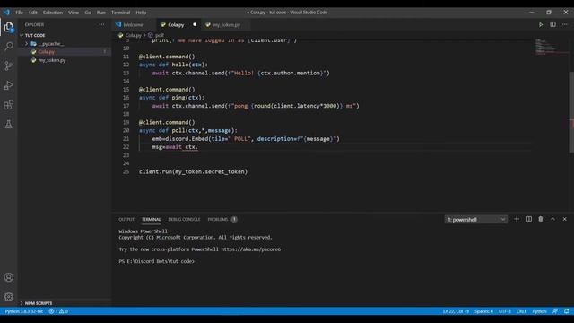
Task: Split the editor right
Action: tap(552, 24)
